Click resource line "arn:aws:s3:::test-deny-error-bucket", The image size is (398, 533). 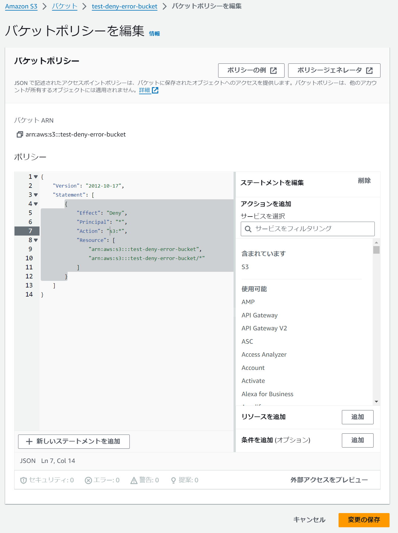pos(145,249)
